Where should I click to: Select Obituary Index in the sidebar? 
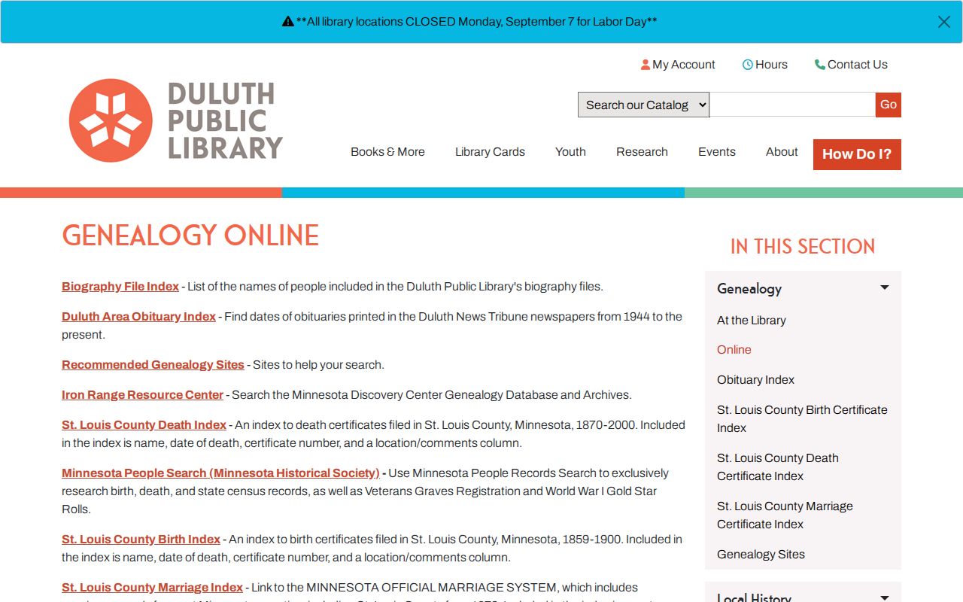pyautogui.click(x=755, y=380)
